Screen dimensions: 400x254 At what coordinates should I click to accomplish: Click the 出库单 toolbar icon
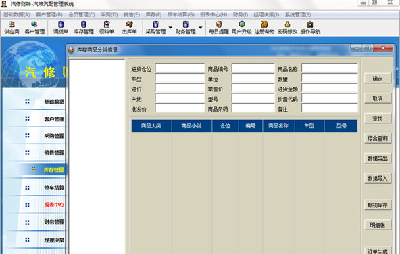click(x=130, y=28)
